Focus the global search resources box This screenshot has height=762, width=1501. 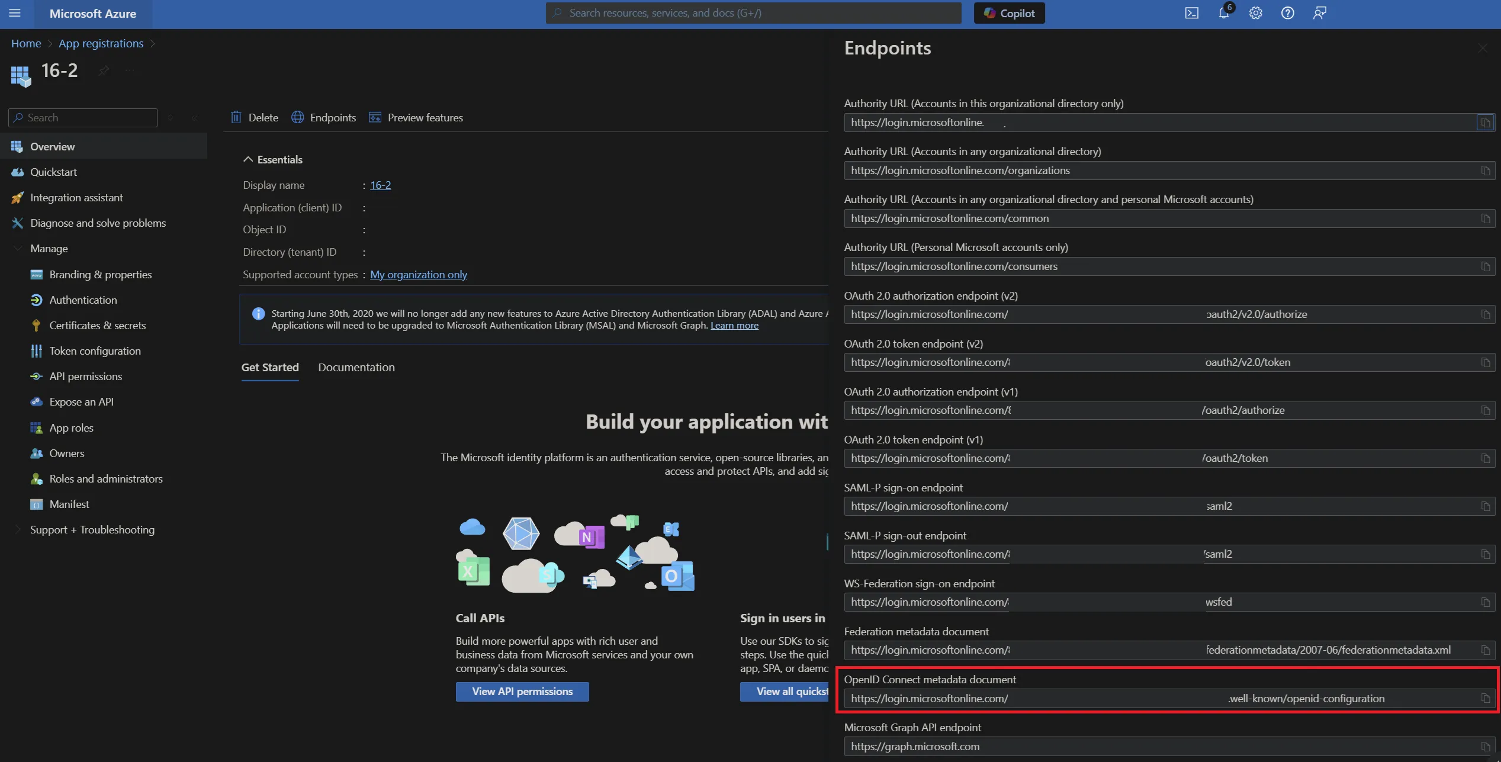tap(753, 13)
